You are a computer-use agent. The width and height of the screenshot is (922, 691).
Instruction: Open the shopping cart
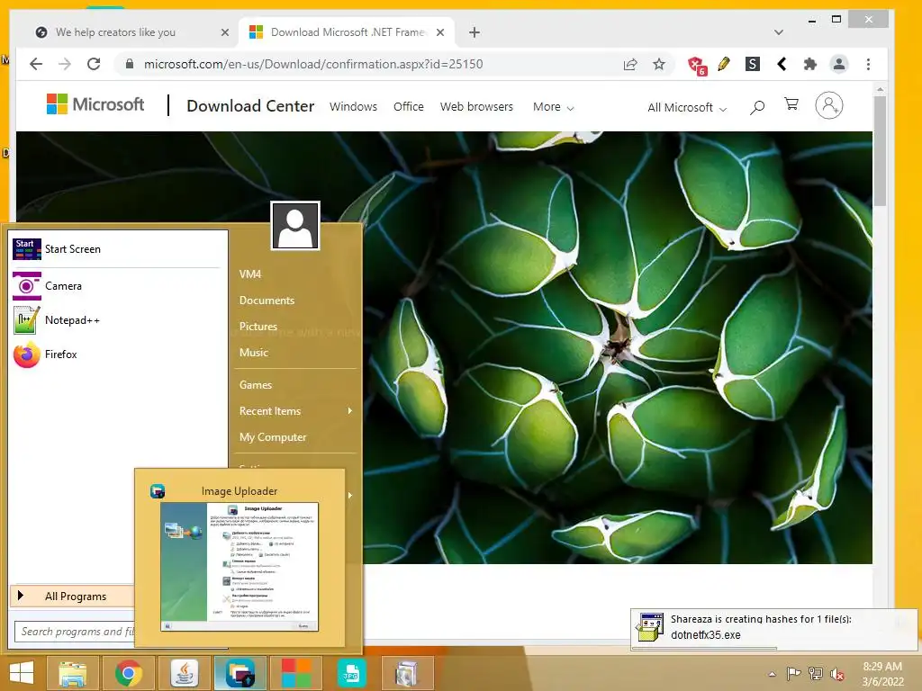(x=791, y=104)
